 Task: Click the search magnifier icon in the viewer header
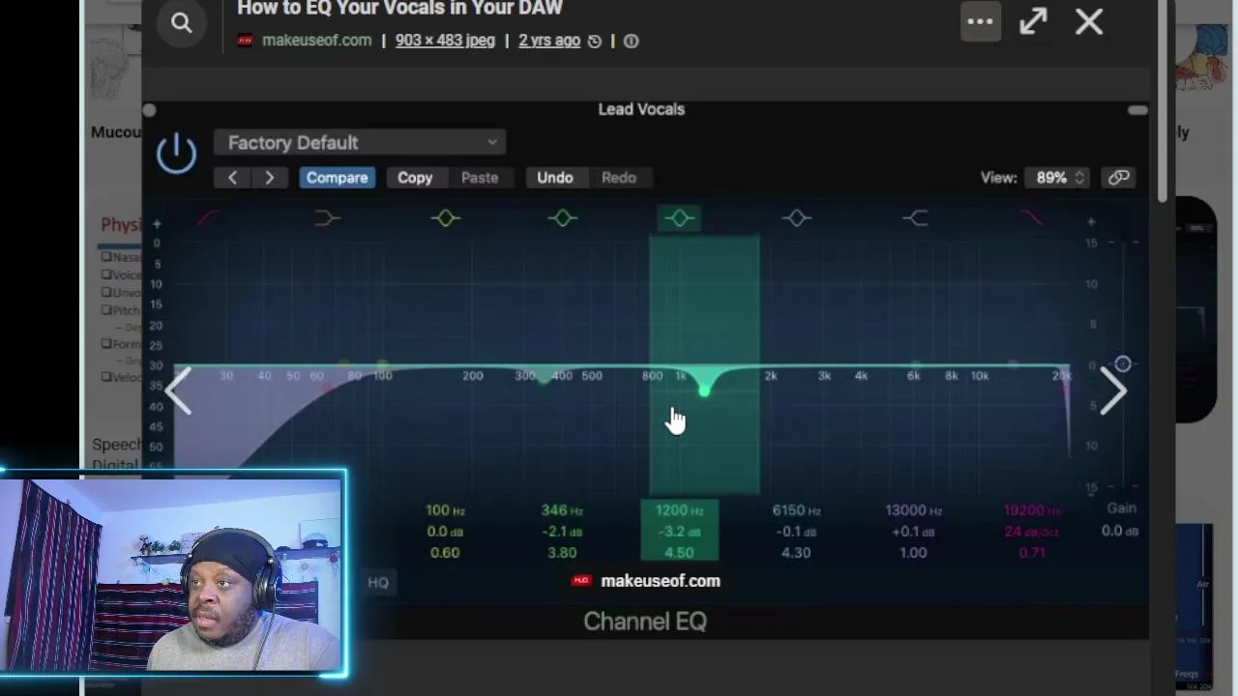181,22
